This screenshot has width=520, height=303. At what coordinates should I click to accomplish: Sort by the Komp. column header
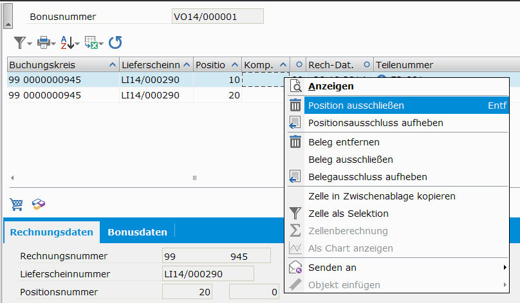click(259, 65)
